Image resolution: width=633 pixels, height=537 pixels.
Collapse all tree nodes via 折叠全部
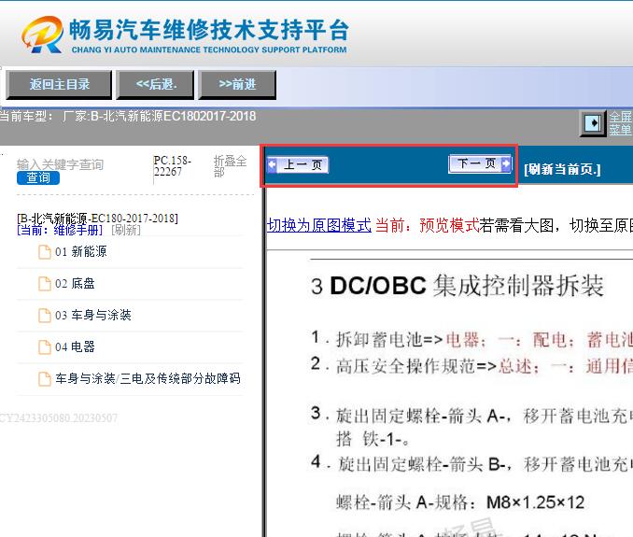[x=230, y=166]
